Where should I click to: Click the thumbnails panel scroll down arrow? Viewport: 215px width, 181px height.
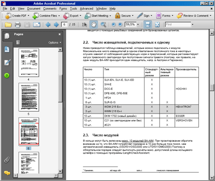click(60, 171)
